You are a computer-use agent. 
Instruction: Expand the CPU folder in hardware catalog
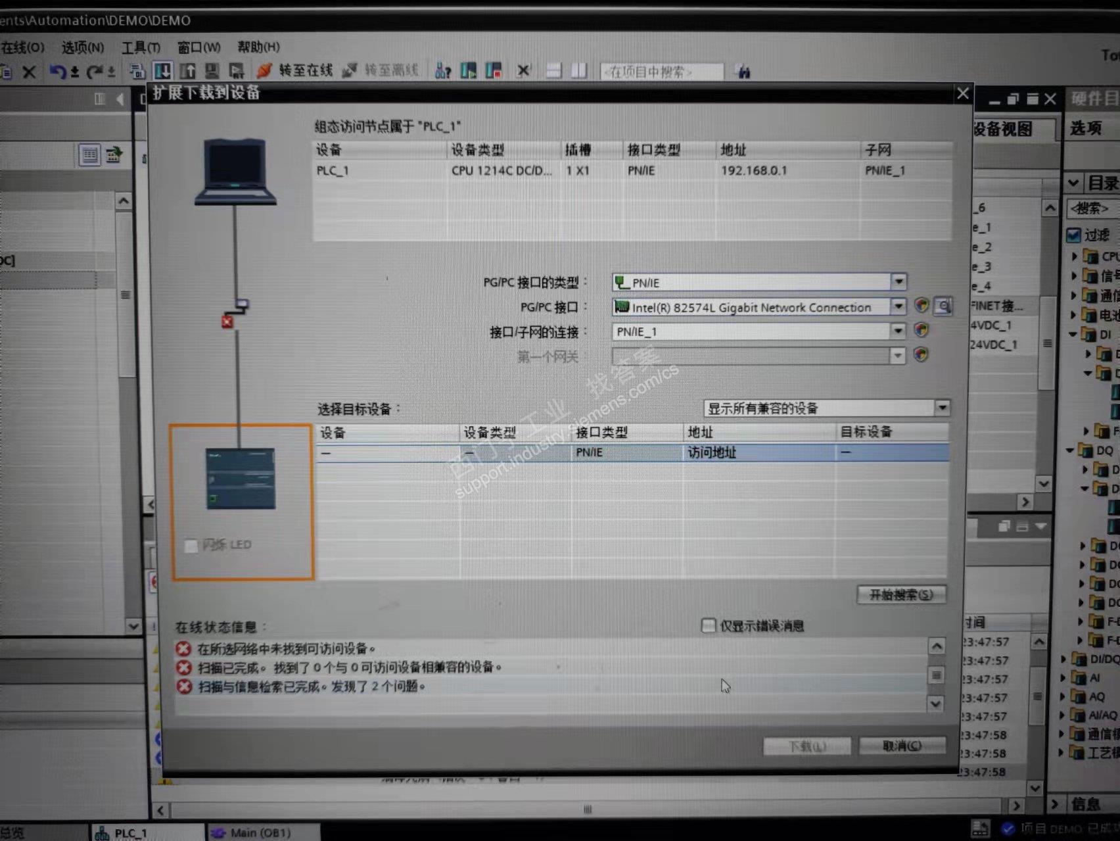click(x=1075, y=256)
